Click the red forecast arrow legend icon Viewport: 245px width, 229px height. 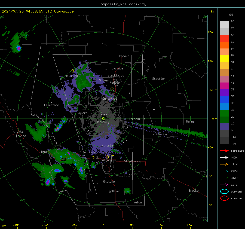point(224,151)
